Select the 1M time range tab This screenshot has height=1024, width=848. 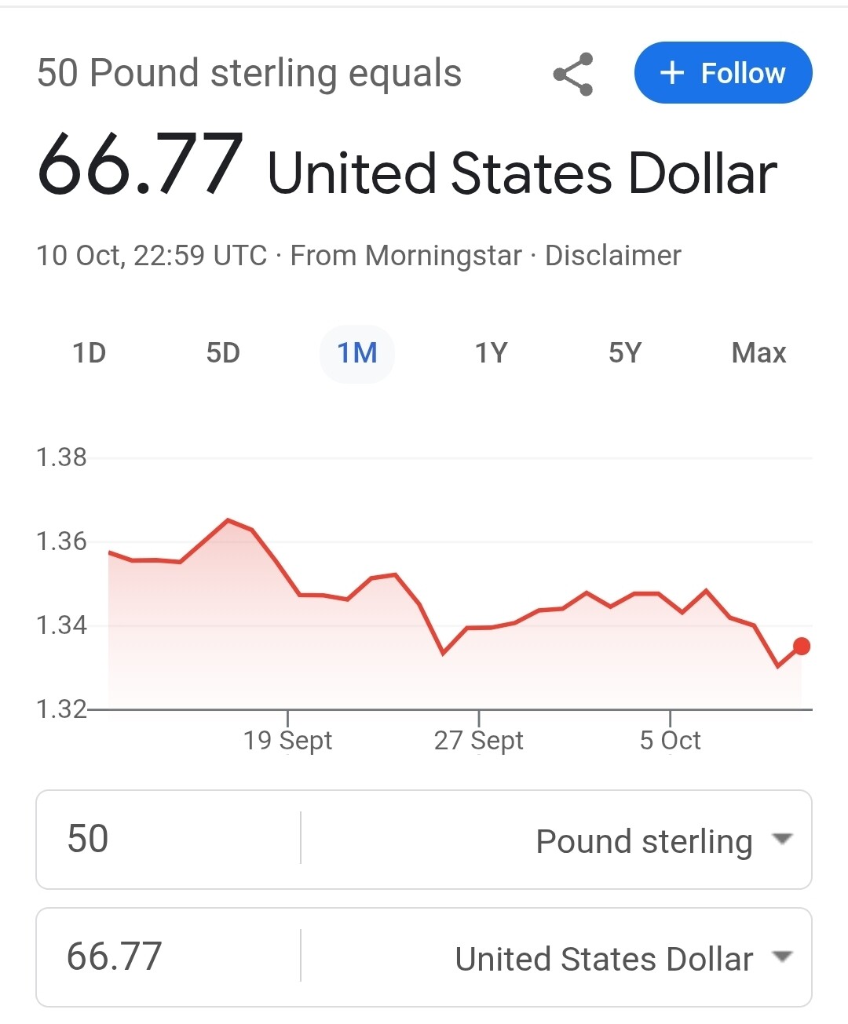click(x=357, y=353)
